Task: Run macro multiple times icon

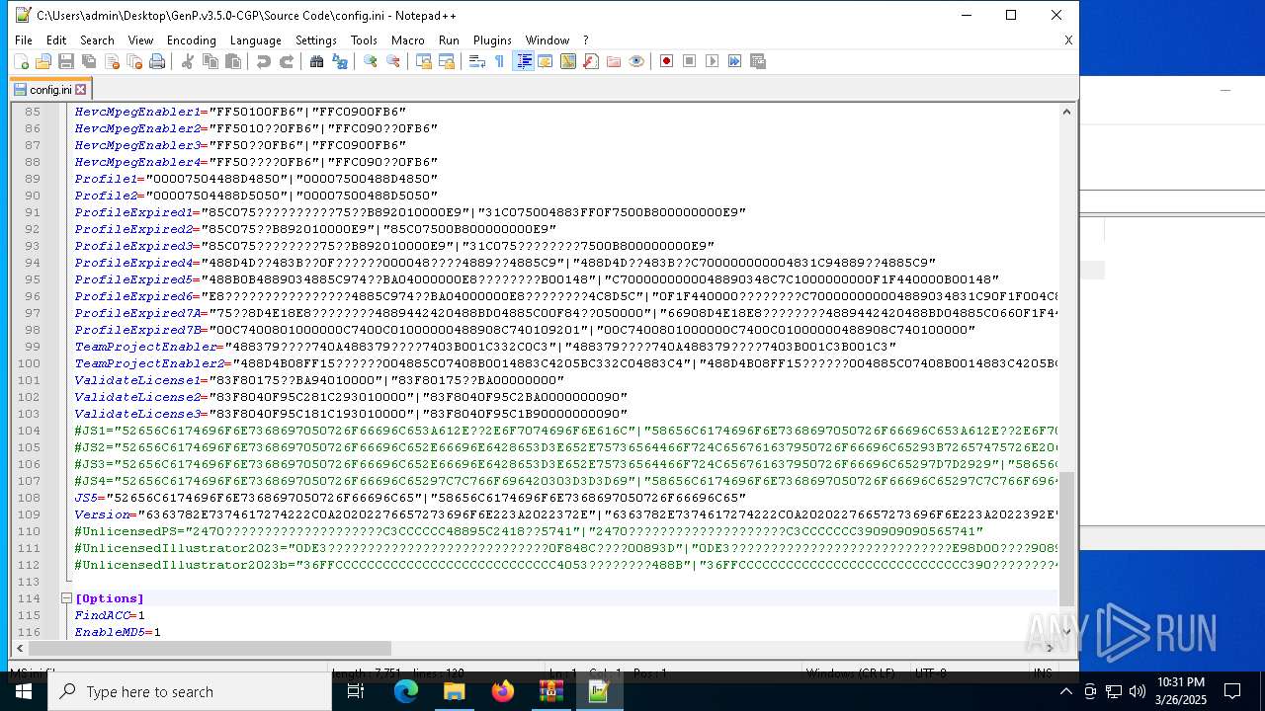Action: click(735, 61)
